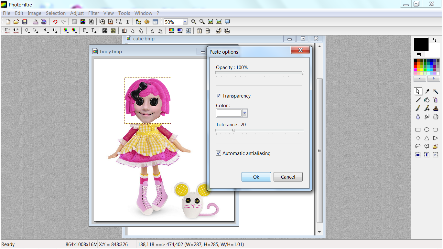The image size is (443, 249).
Task: Open the Edit menu
Action: 19,13
